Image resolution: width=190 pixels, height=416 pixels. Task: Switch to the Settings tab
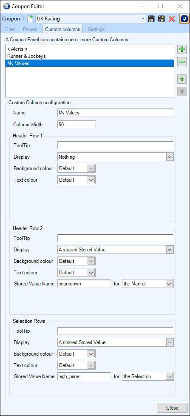(x=96, y=29)
